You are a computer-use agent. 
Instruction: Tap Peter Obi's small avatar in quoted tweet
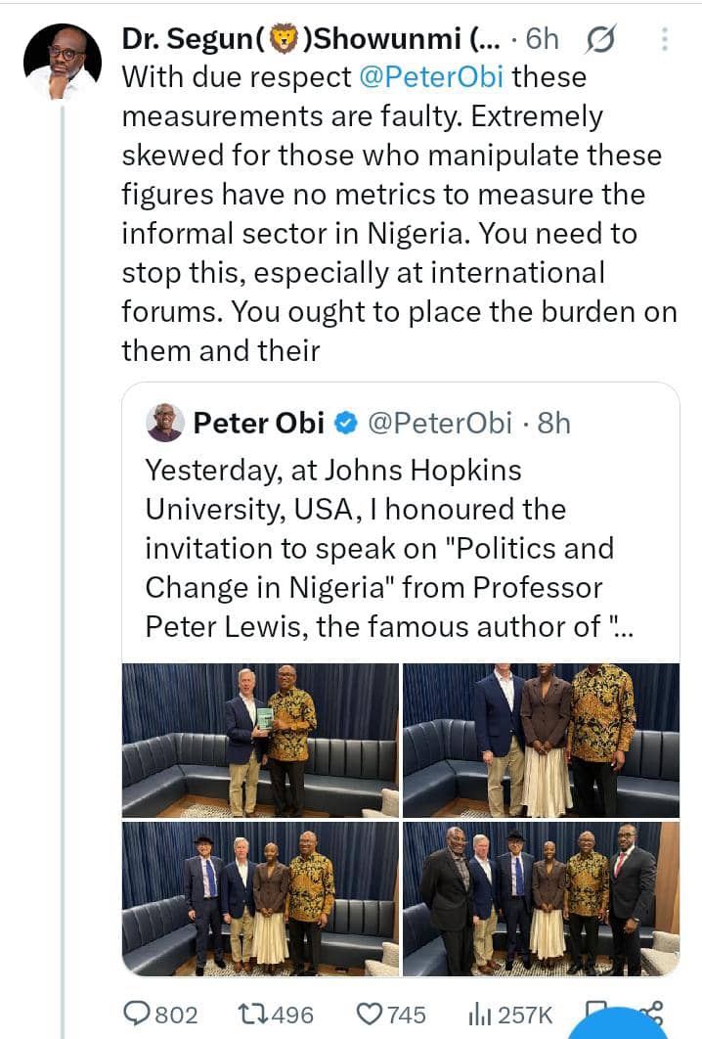(x=164, y=423)
